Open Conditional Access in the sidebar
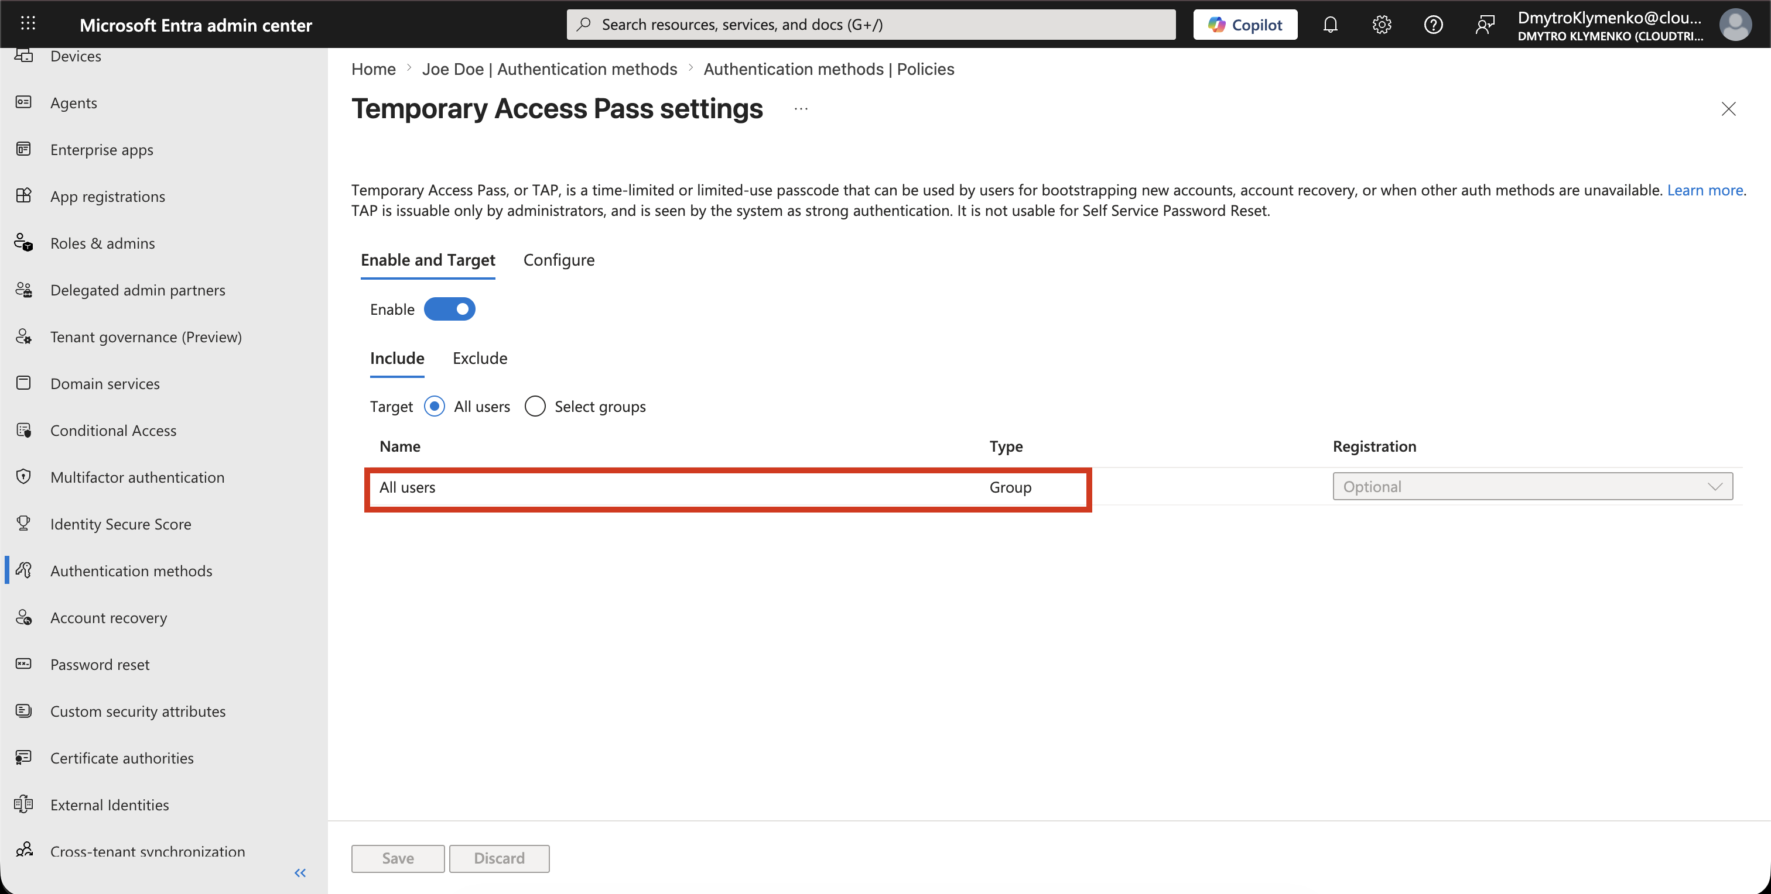This screenshot has height=894, width=1771. 114,430
